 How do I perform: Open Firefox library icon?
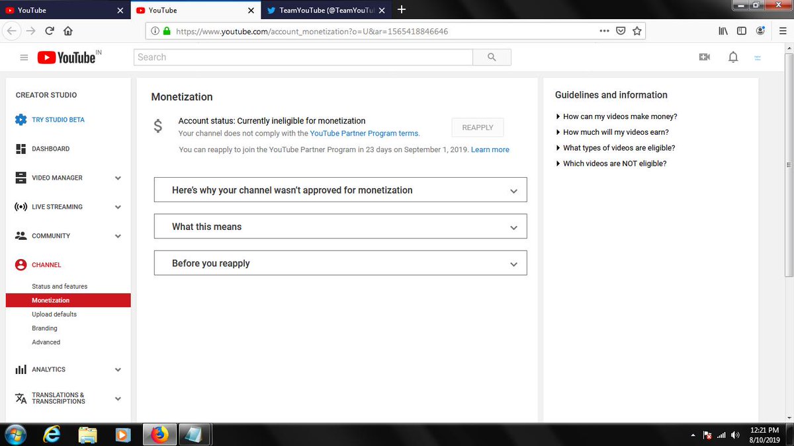[723, 30]
